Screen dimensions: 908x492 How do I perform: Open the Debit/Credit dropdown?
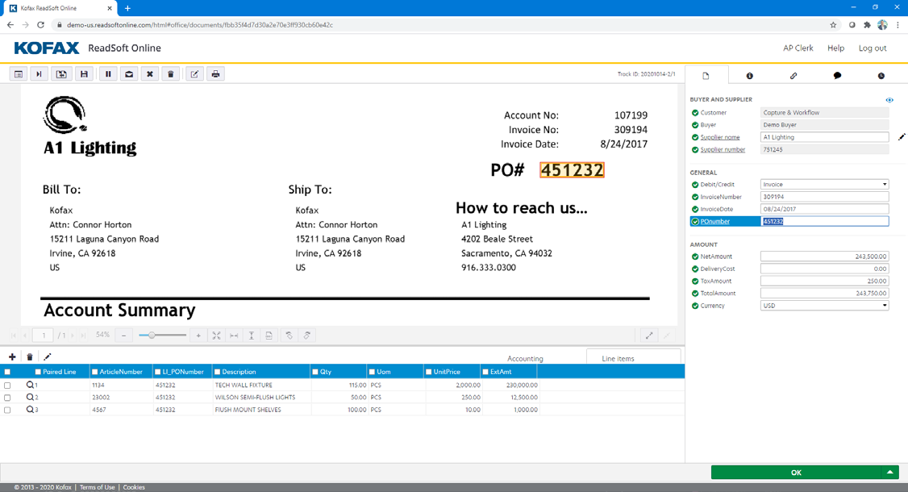coord(824,184)
